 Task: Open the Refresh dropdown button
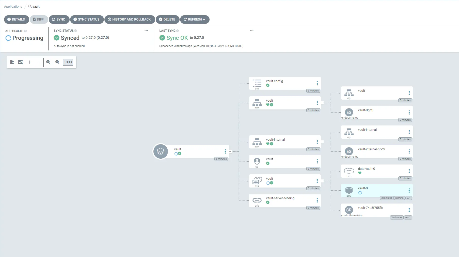pos(195,20)
